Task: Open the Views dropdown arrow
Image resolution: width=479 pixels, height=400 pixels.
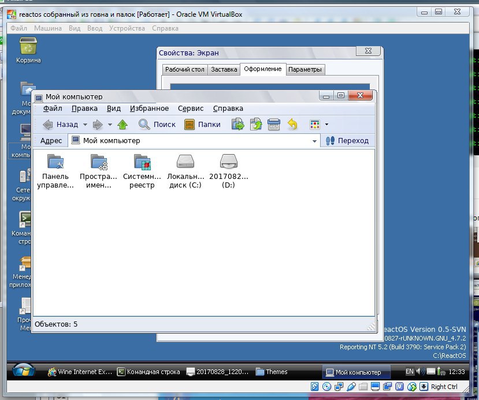Action: pos(326,125)
